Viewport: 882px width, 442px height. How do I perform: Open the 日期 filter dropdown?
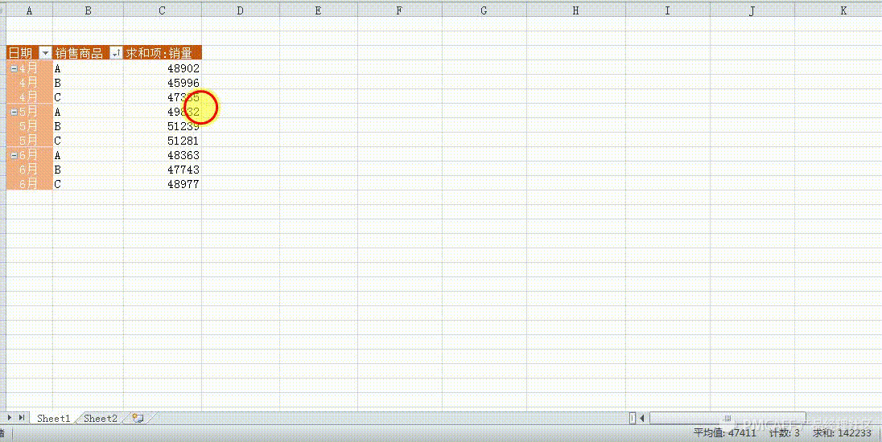pos(46,53)
